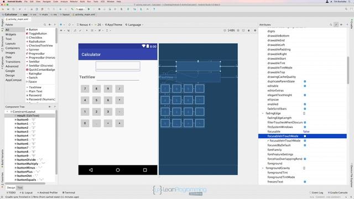Toggle fadeScrollbars checkbox
The height and width of the screenshot is (199, 354).
coord(305,109)
